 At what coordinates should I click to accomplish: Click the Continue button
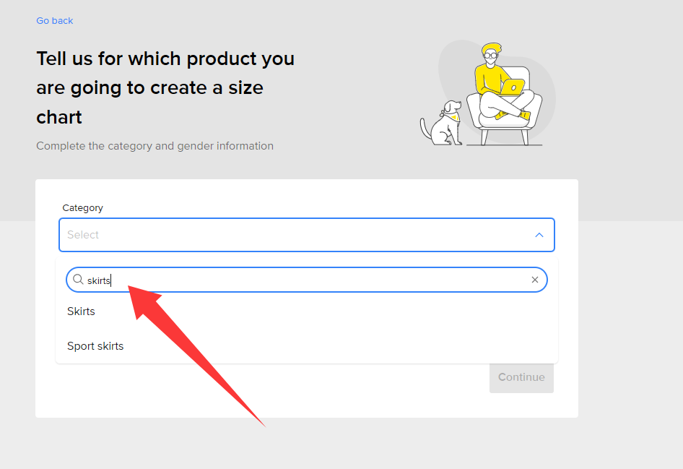point(521,377)
